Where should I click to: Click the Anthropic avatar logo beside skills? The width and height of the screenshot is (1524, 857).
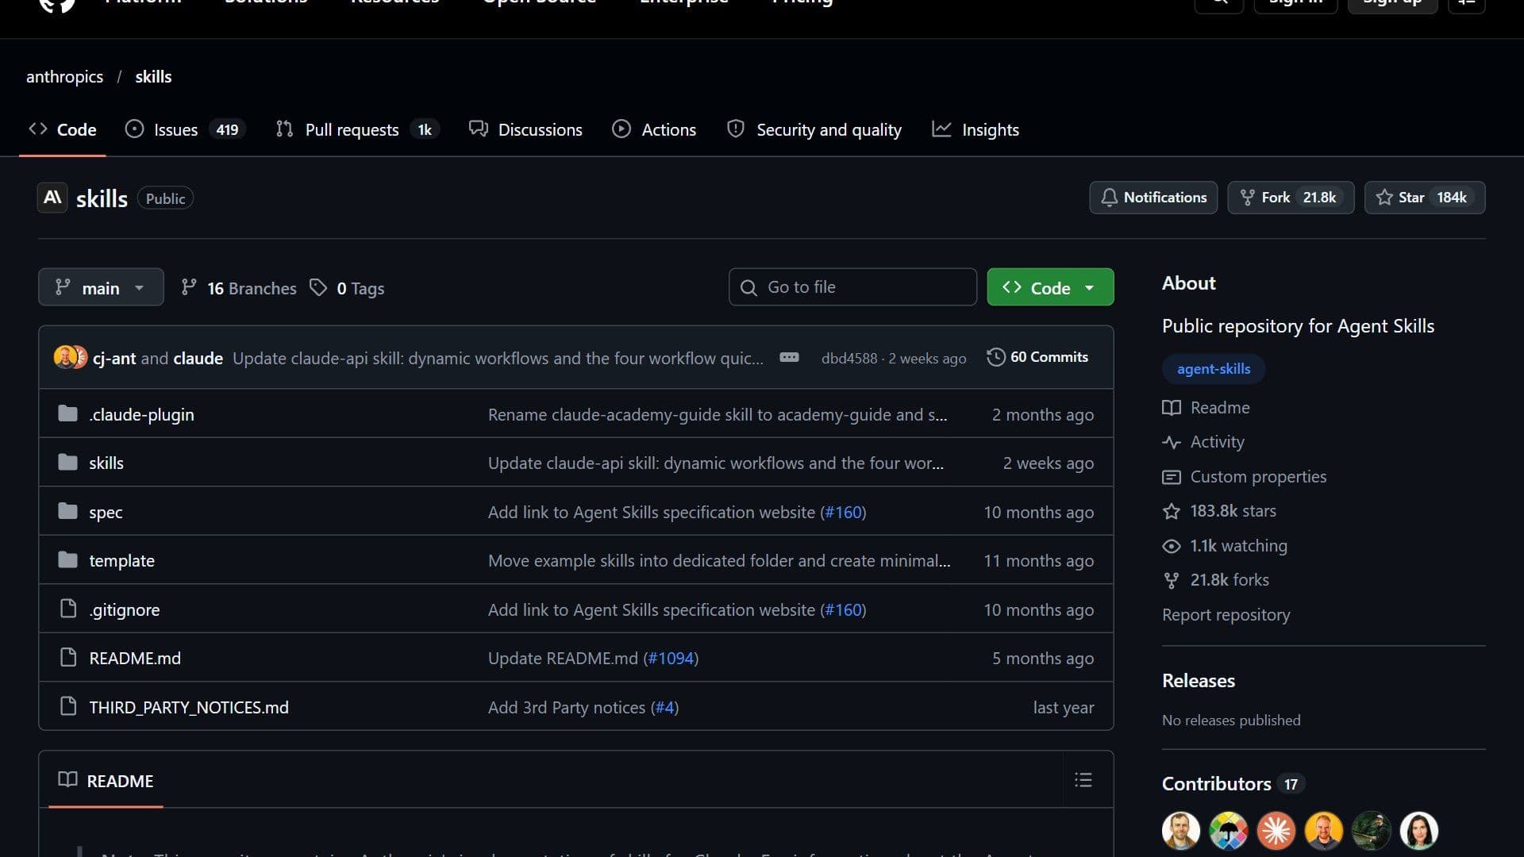[x=52, y=198]
